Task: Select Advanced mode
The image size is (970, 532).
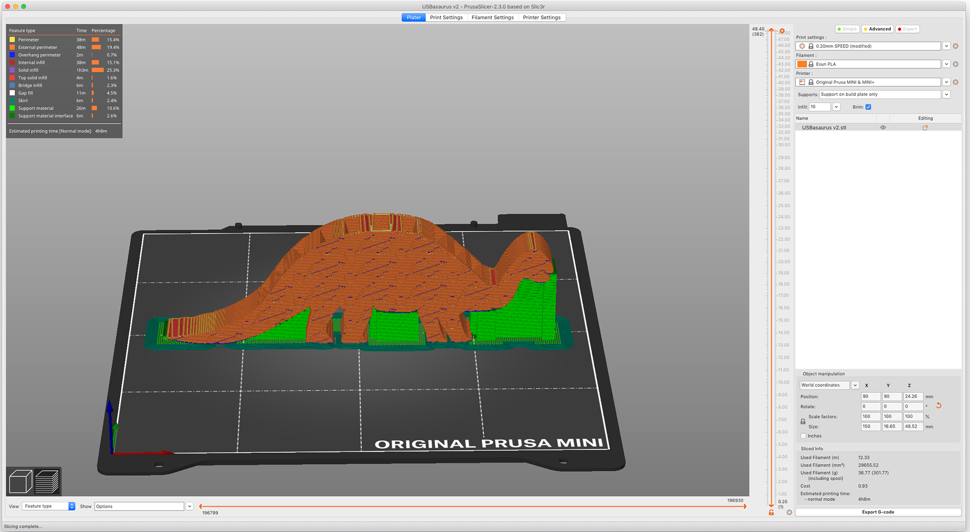Action: pyautogui.click(x=877, y=29)
